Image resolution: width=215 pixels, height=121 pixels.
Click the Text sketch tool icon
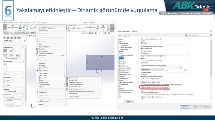[x=31, y=28]
